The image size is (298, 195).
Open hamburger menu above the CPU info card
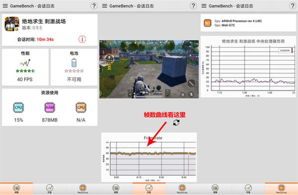204,6
